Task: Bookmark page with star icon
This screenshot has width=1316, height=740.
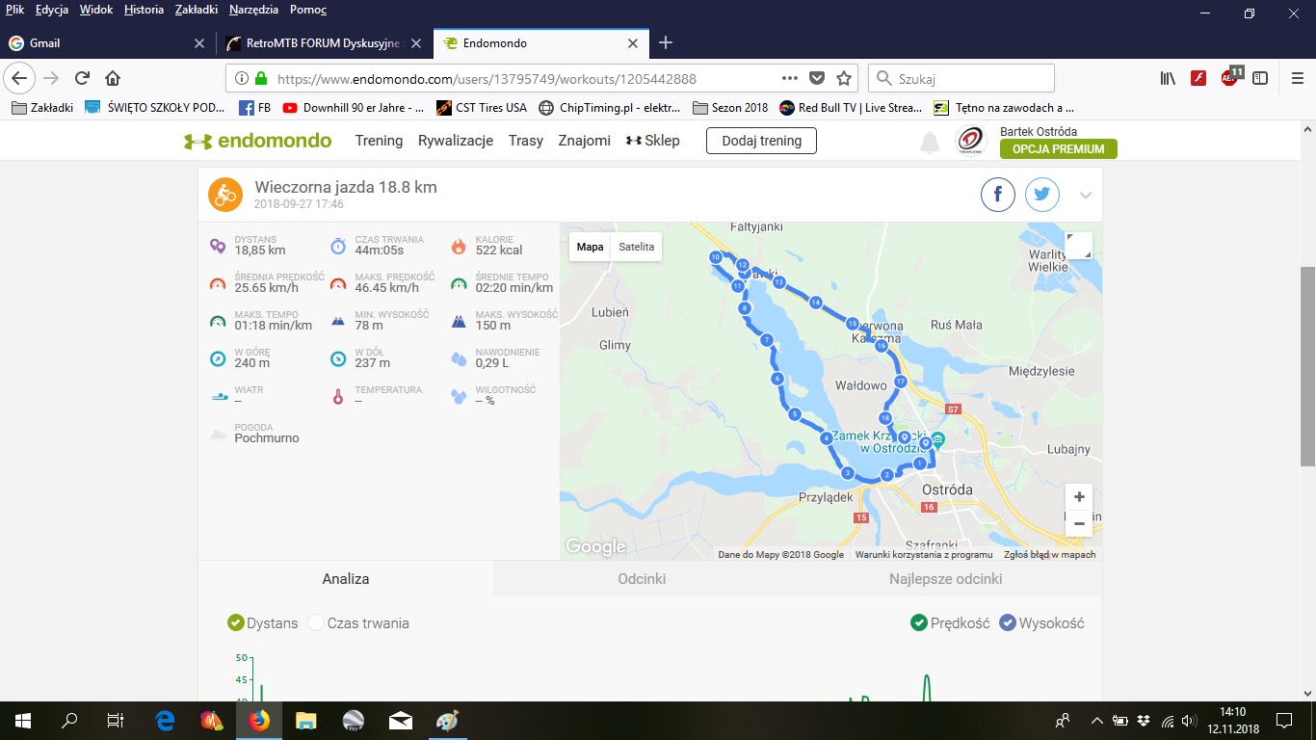Action: (844, 79)
